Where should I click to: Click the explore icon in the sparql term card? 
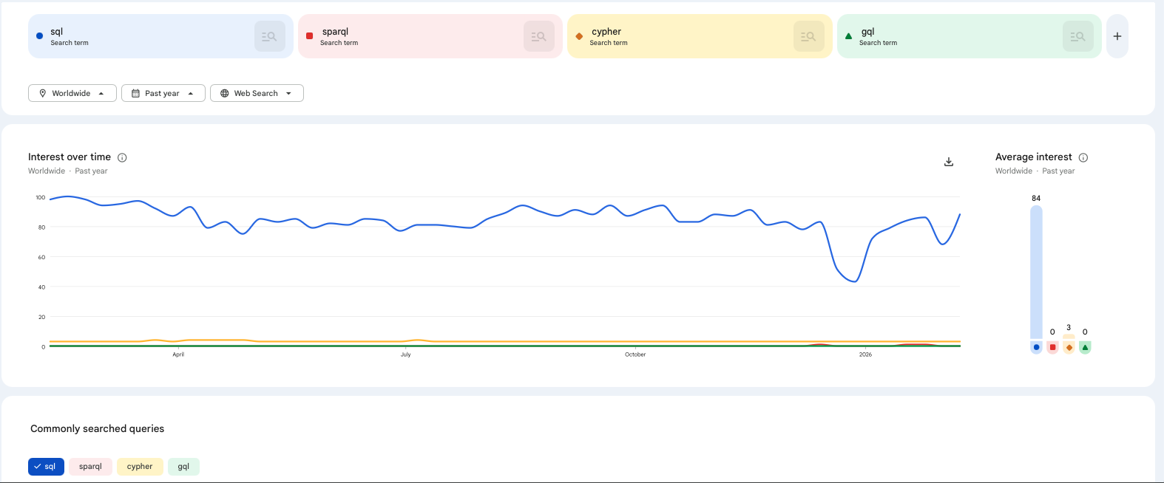coord(538,36)
